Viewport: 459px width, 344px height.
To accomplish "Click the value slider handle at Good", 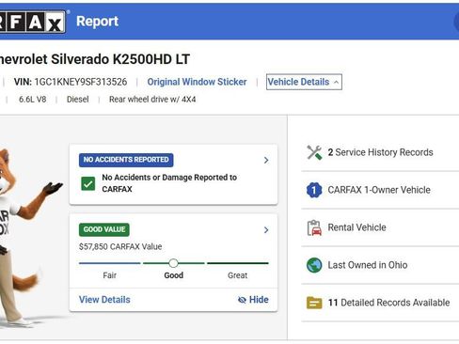I will pos(173,263).
